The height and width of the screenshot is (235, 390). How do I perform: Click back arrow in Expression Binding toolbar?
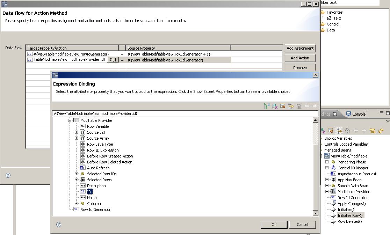pyautogui.click(x=307, y=106)
